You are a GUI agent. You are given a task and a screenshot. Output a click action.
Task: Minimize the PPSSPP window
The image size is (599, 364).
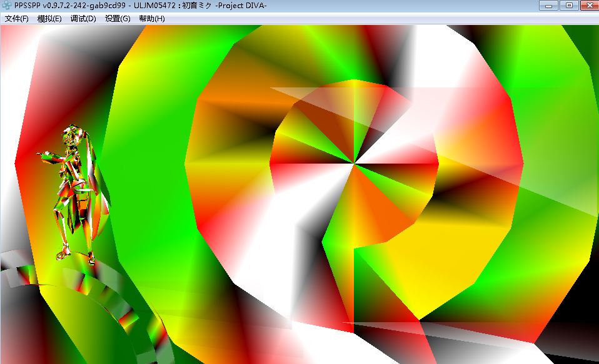(551, 6)
